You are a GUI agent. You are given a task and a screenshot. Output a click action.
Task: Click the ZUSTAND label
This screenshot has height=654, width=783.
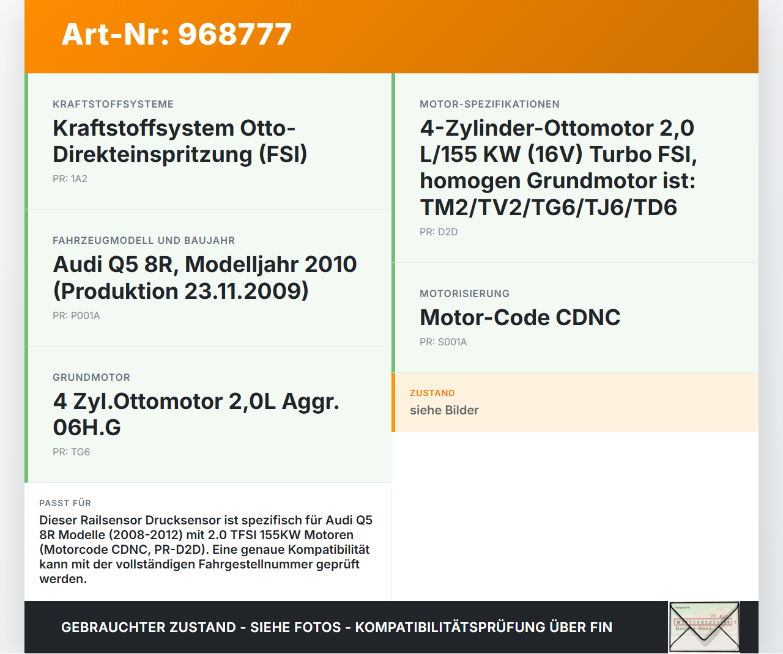click(x=432, y=393)
